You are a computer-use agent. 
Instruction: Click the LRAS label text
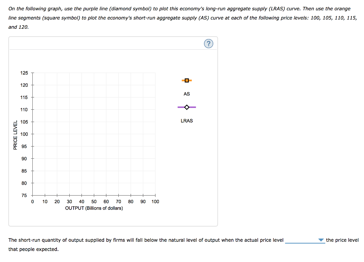[186, 121]
